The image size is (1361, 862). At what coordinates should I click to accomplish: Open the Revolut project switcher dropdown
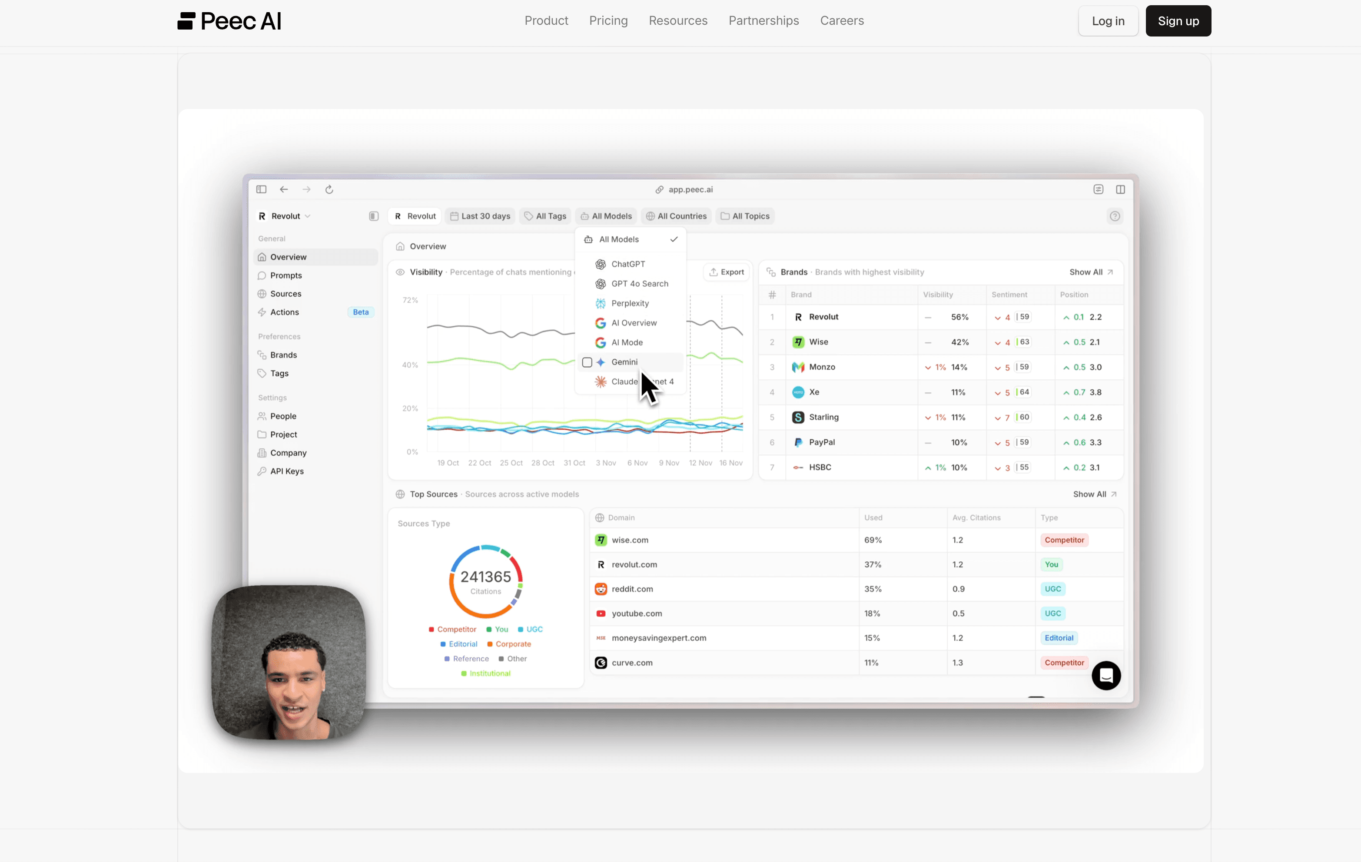tap(285, 216)
